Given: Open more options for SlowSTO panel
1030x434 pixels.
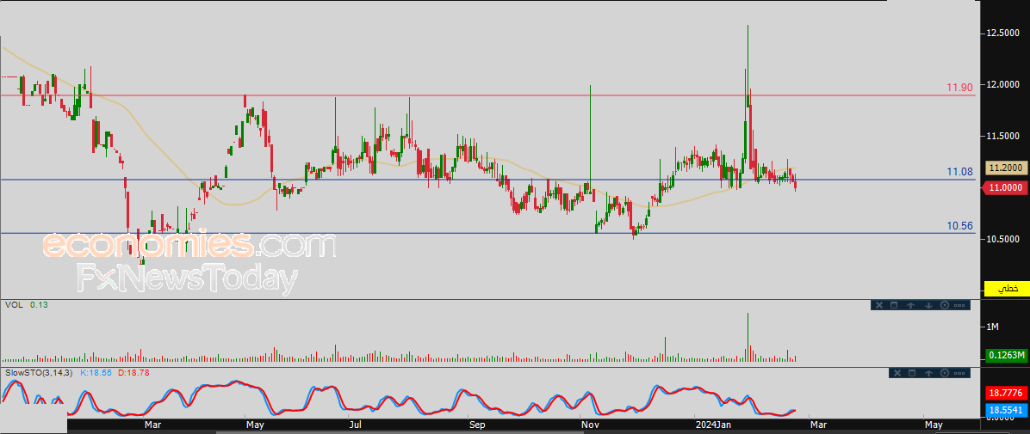Looking at the screenshot, I should pyautogui.click(x=959, y=374).
